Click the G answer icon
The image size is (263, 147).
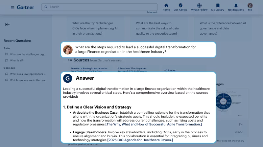[68, 78]
